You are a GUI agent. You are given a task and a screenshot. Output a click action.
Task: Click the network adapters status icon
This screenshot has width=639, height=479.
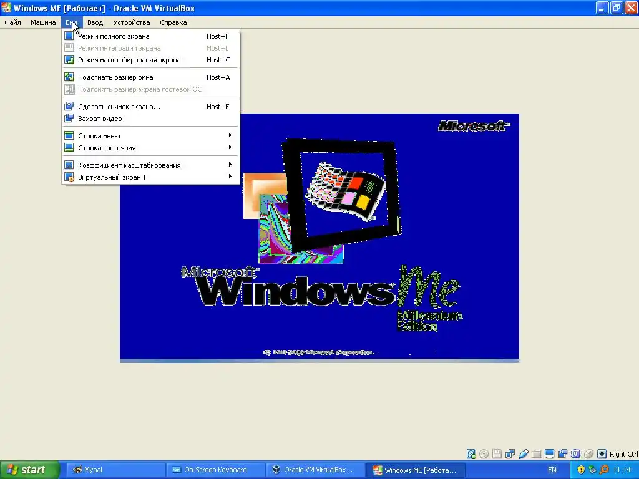510,454
